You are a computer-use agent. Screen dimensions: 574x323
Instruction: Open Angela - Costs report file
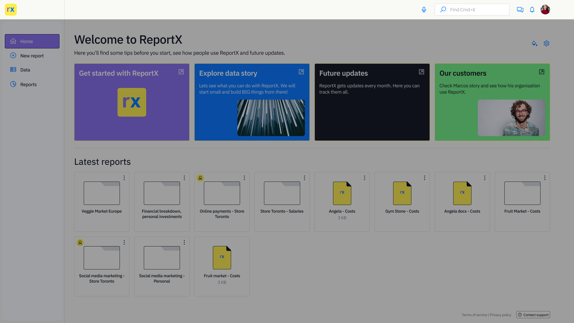[342, 193]
